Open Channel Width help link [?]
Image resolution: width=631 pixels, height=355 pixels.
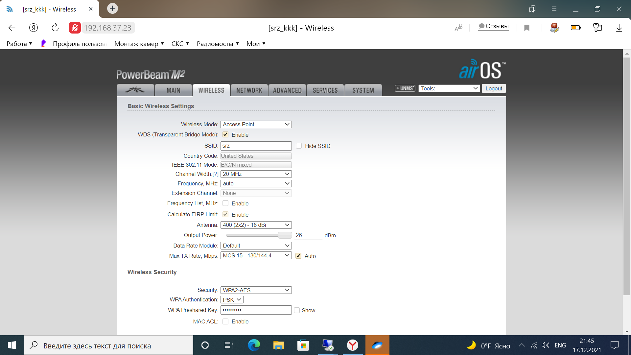(215, 174)
